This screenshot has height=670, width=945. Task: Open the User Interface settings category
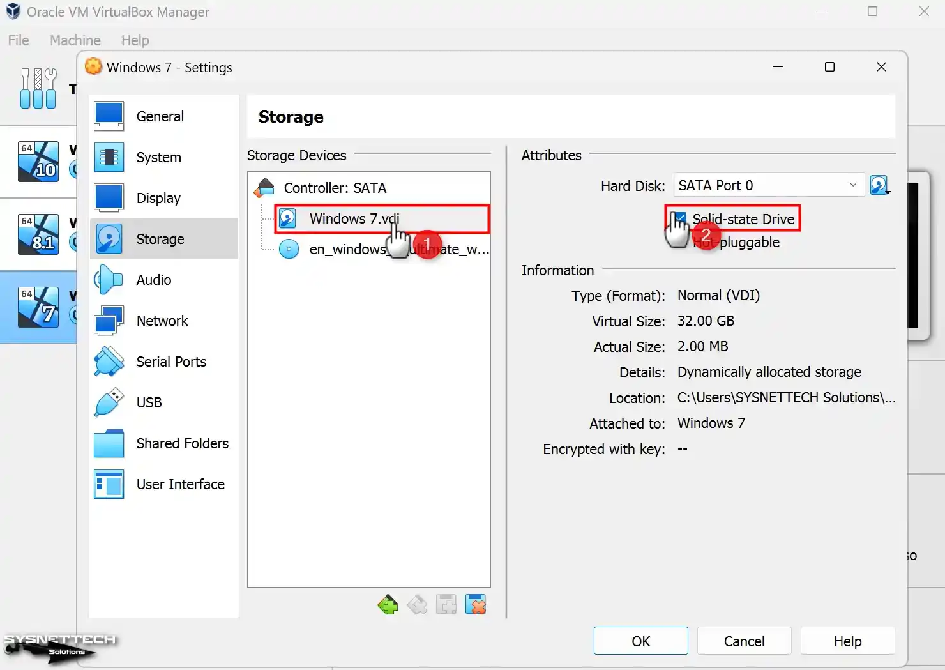pyautogui.click(x=164, y=484)
